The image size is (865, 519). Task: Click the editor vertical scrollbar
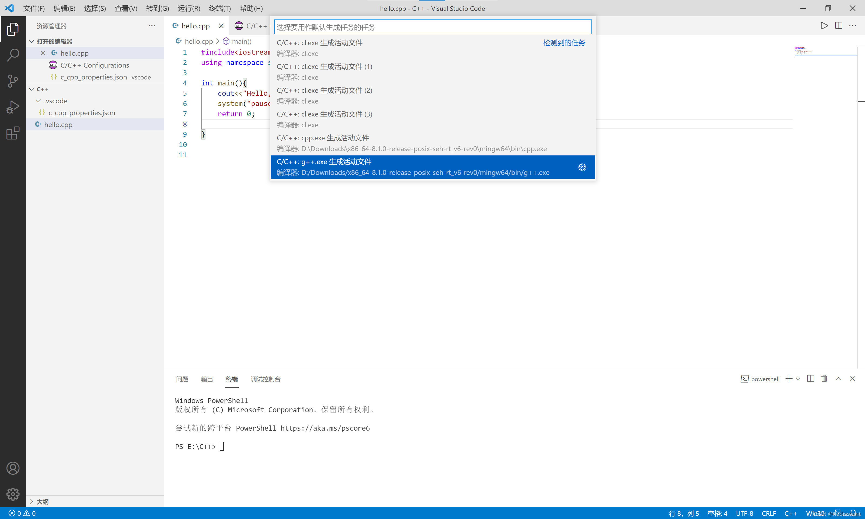861,101
